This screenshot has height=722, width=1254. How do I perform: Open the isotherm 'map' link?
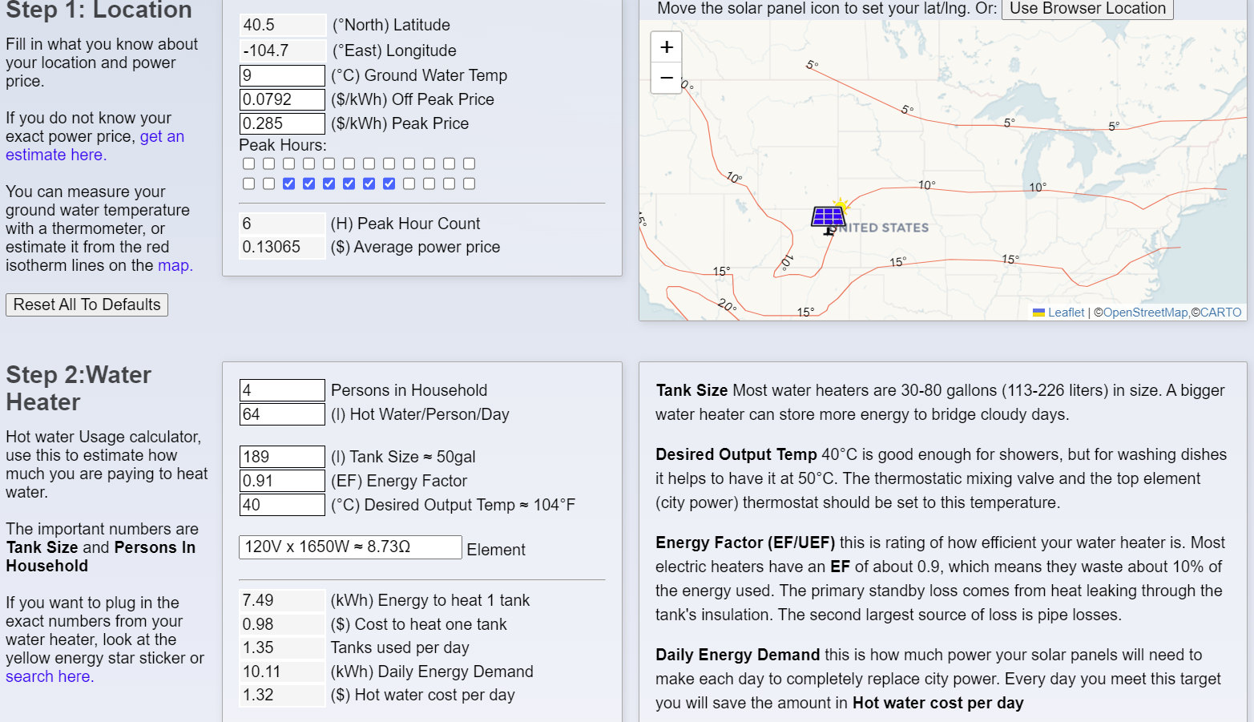[174, 265]
